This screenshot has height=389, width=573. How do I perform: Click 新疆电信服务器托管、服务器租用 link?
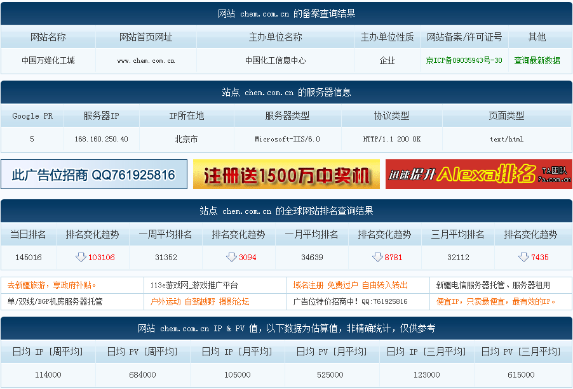493,285
